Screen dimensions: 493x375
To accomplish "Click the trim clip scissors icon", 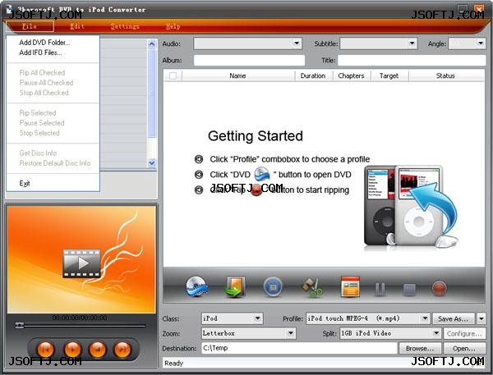I will (x=312, y=287).
